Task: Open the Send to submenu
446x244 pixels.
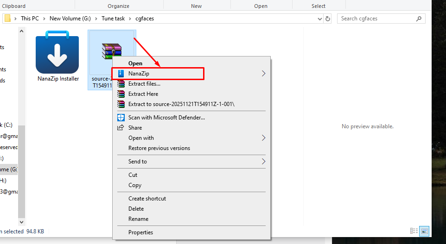Action: 191,161
